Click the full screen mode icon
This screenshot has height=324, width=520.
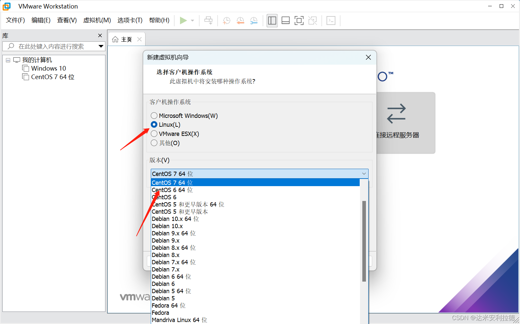point(299,21)
